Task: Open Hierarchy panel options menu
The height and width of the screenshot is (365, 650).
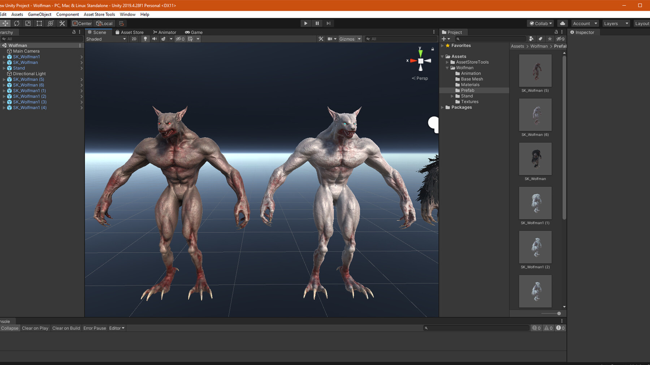Action: tap(80, 32)
